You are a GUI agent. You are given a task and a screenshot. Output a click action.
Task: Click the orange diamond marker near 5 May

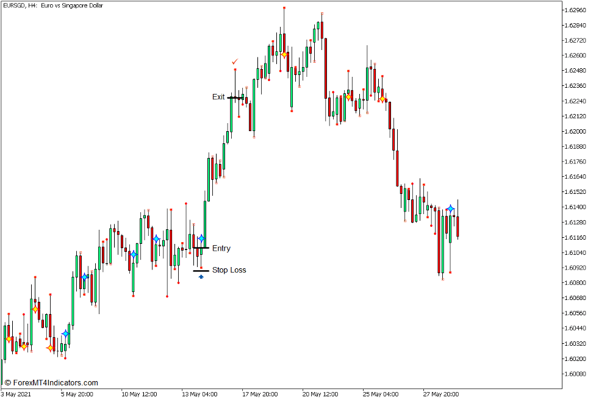pyautogui.click(x=51, y=348)
